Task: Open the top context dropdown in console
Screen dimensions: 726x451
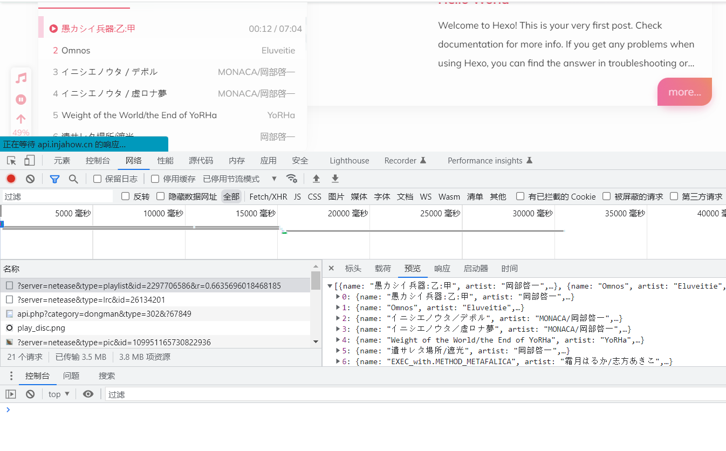Action: (x=59, y=394)
